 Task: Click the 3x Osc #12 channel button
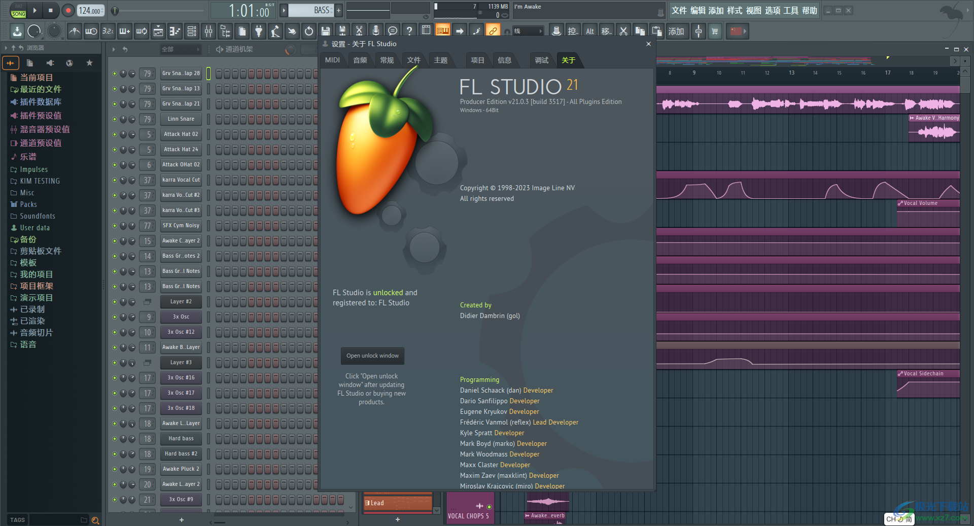pos(181,332)
